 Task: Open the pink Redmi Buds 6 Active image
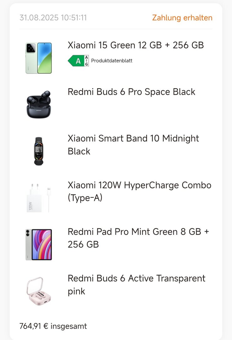click(38, 290)
